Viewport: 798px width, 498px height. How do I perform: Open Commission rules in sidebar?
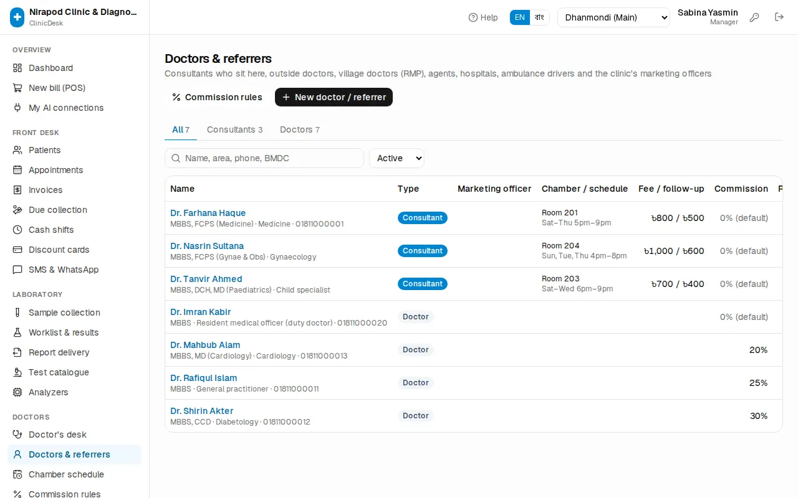[x=74, y=493]
